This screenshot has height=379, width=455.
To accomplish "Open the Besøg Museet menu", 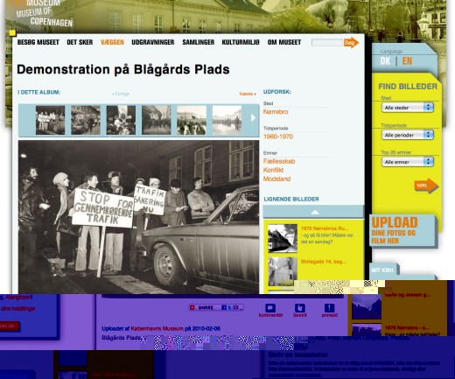I will [x=38, y=42].
